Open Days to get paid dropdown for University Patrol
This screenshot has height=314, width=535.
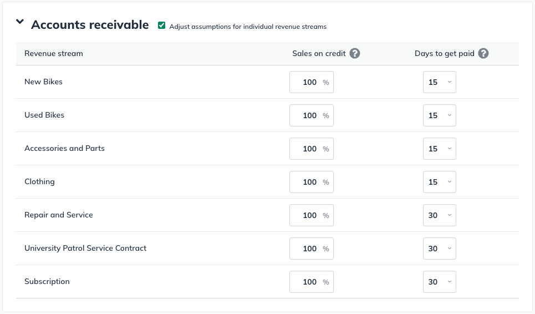point(439,249)
